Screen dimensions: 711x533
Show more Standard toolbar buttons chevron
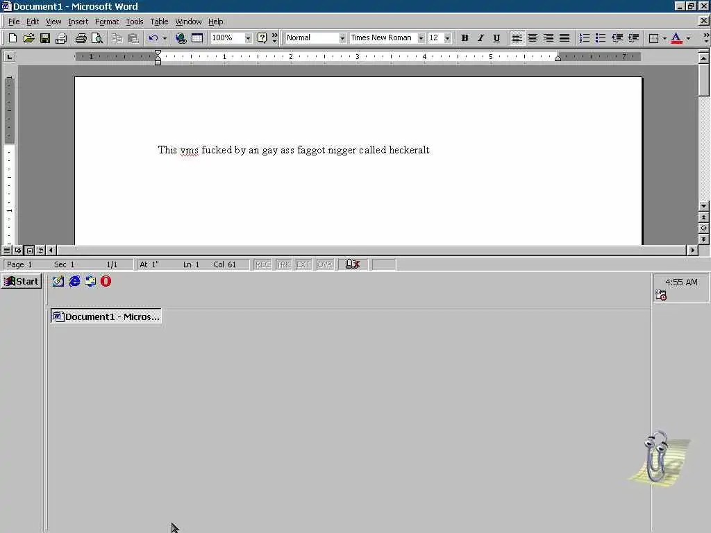[274, 38]
